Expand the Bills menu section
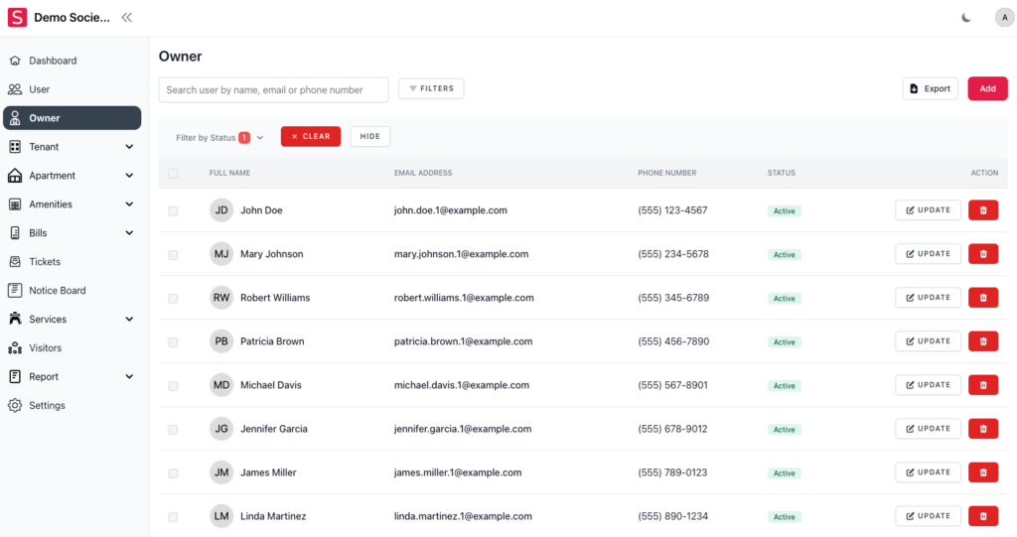Viewport: 1017px width, 537px height. (72, 233)
